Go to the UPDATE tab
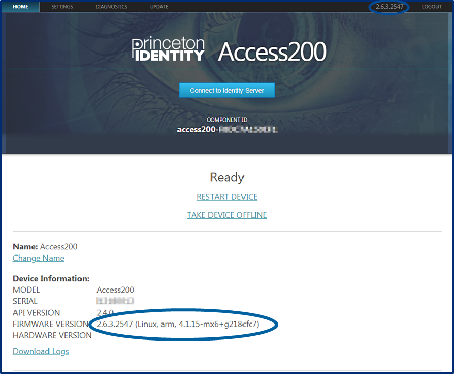454x374 pixels. 159,7
